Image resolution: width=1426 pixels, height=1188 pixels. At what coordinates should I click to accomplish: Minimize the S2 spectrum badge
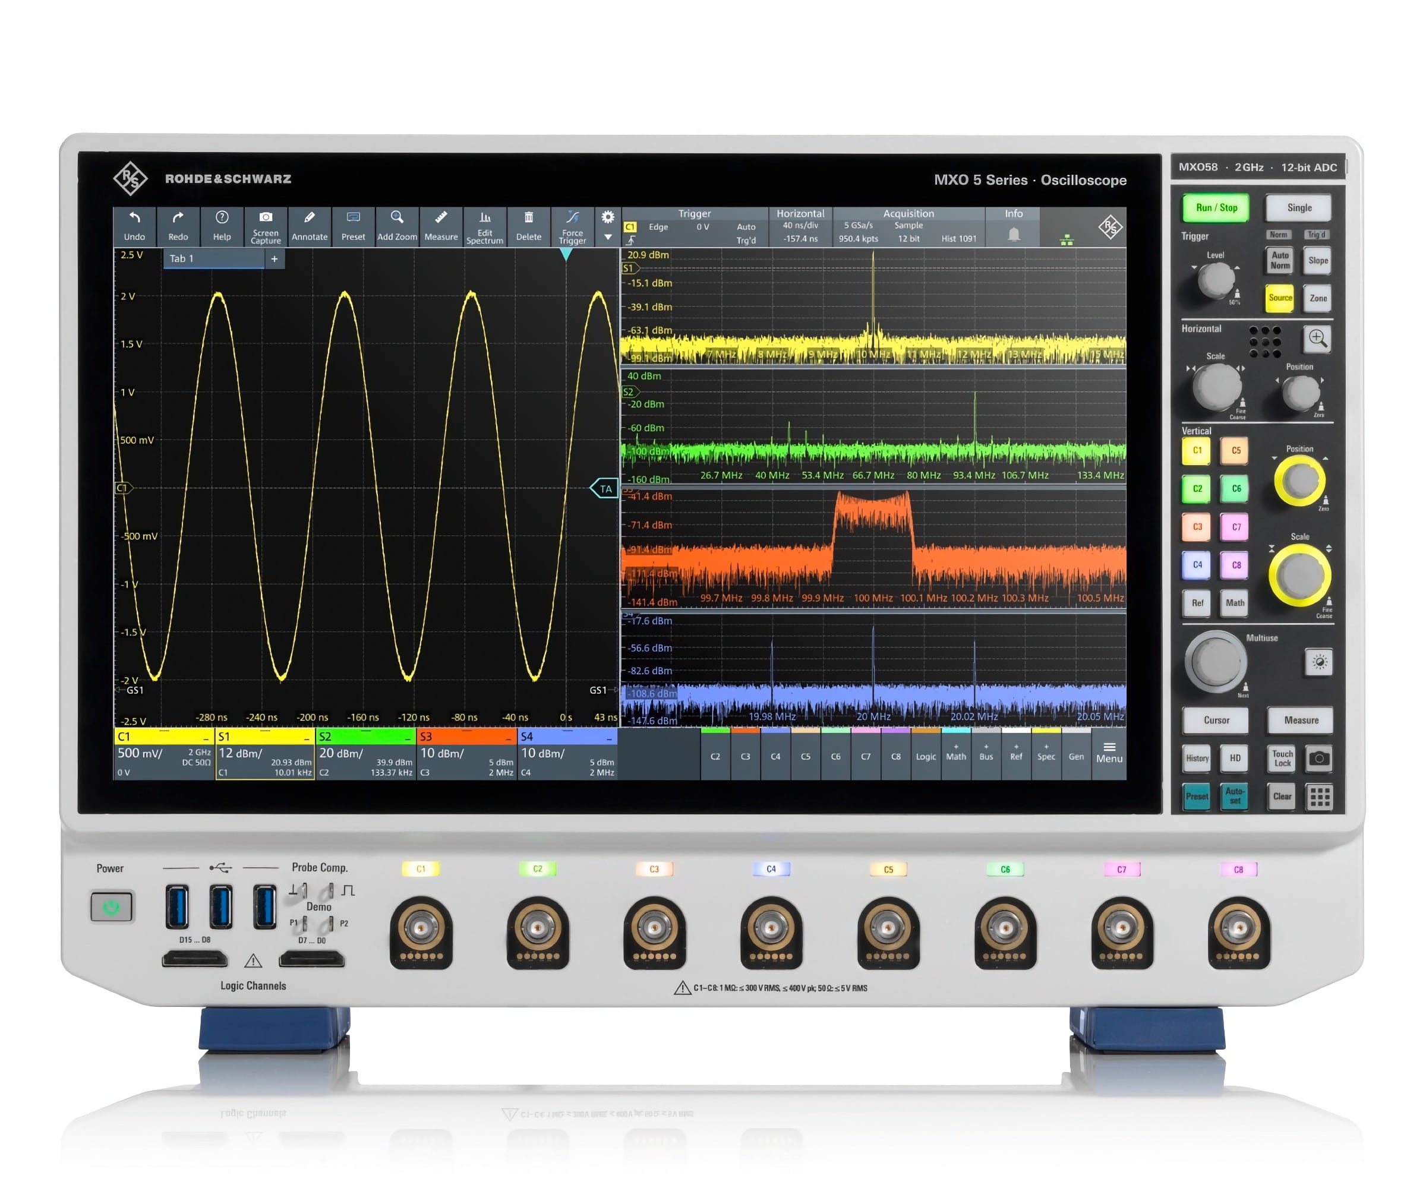tap(408, 737)
